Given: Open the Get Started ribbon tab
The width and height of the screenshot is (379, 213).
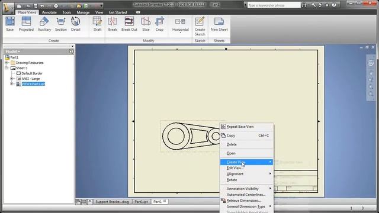Looking at the screenshot, I should tap(118, 12).
